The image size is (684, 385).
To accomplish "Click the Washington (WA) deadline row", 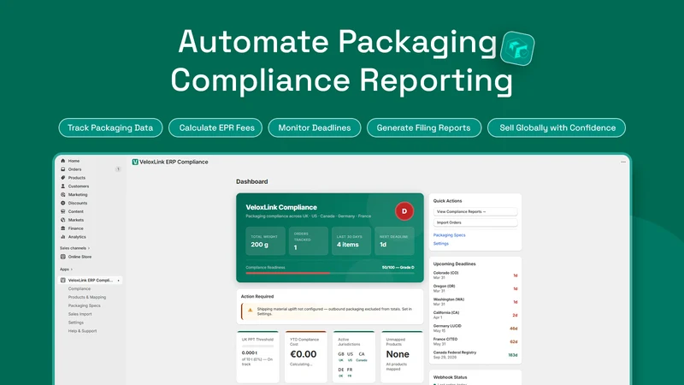I will 475,302.
